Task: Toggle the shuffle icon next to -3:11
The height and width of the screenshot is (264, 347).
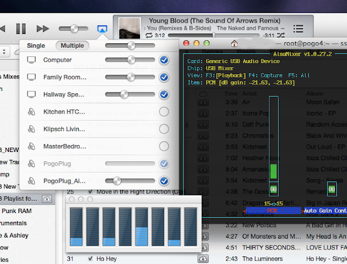Action: (x=281, y=35)
